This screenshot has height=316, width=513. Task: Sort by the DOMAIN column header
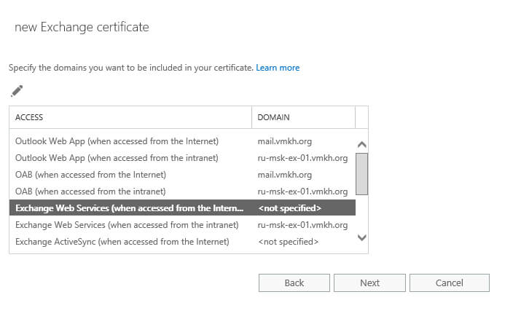coord(303,117)
